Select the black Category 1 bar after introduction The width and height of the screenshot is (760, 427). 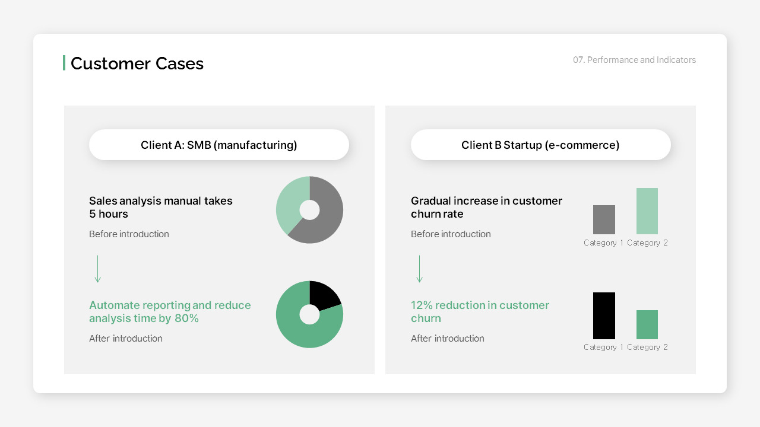click(x=604, y=316)
